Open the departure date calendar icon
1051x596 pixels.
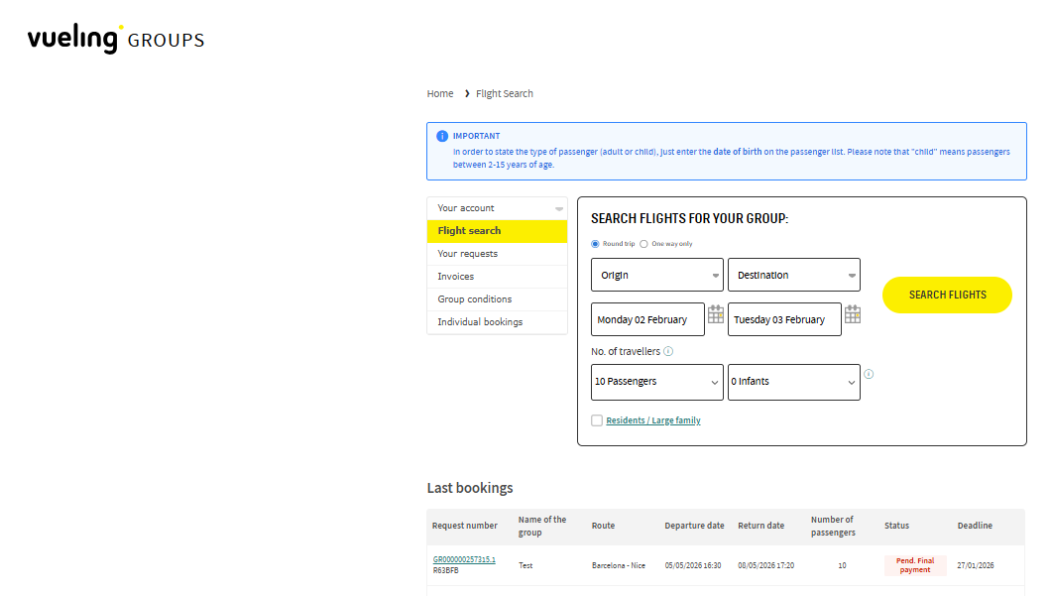click(x=715, y=314)
